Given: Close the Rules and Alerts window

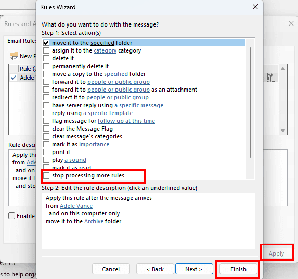Looking at the screenshot, I should pos(291,23).
